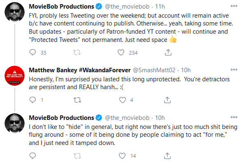Retweet the 'I don't like to hide' tweet
This screenshot has width=242, height=163.
[x=77, y=156]
